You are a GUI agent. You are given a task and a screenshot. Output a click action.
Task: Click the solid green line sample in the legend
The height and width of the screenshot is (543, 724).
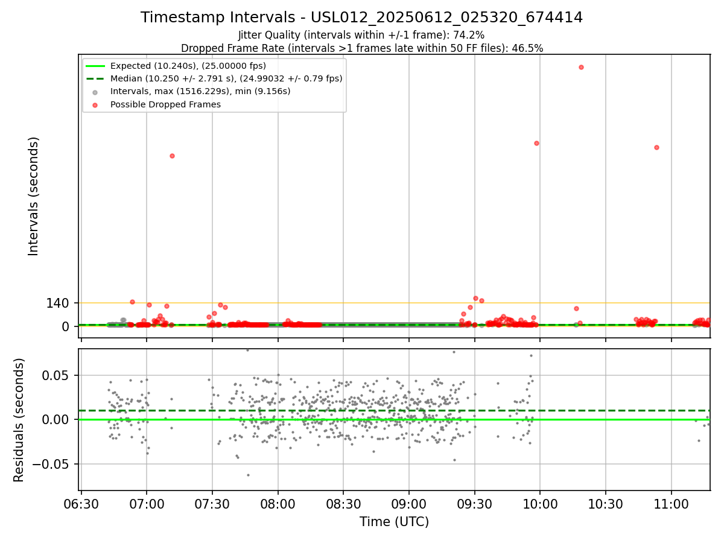[95, 66]
